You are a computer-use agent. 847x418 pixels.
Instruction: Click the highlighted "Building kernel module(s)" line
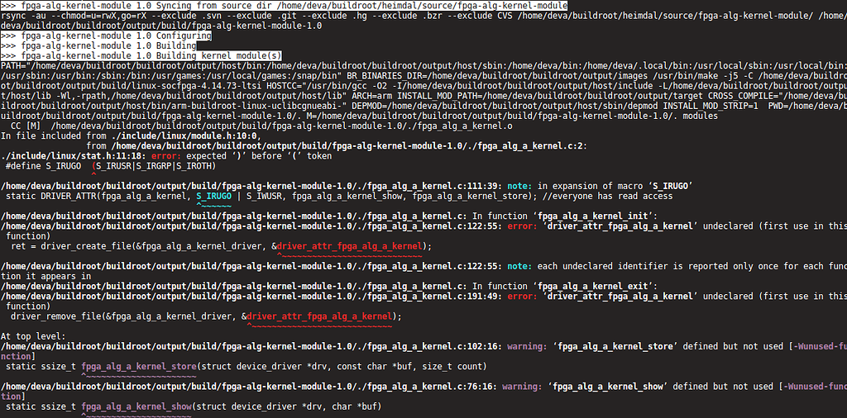click(x=141, y=55)
